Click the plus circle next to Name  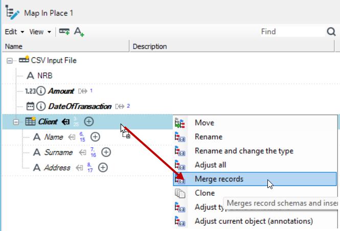pos(95,137)
